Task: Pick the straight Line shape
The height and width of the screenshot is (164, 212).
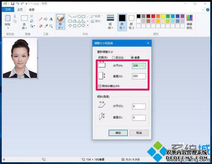Action: [x=70, y=17]
